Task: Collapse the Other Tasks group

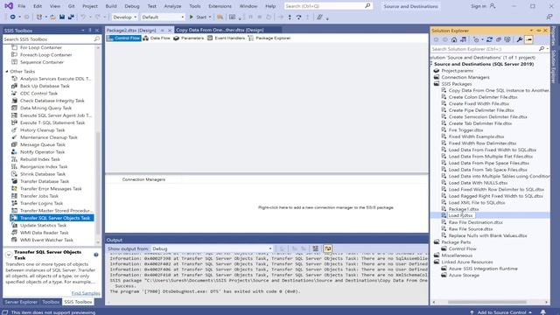Action: pyautogui.click(x=7, y=72)
